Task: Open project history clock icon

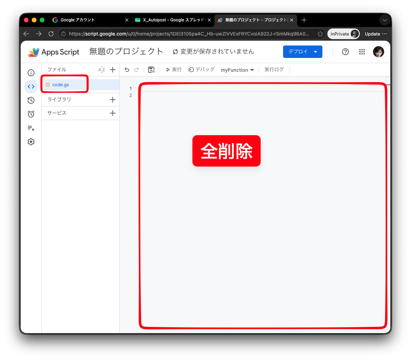Action: [31, 100]
